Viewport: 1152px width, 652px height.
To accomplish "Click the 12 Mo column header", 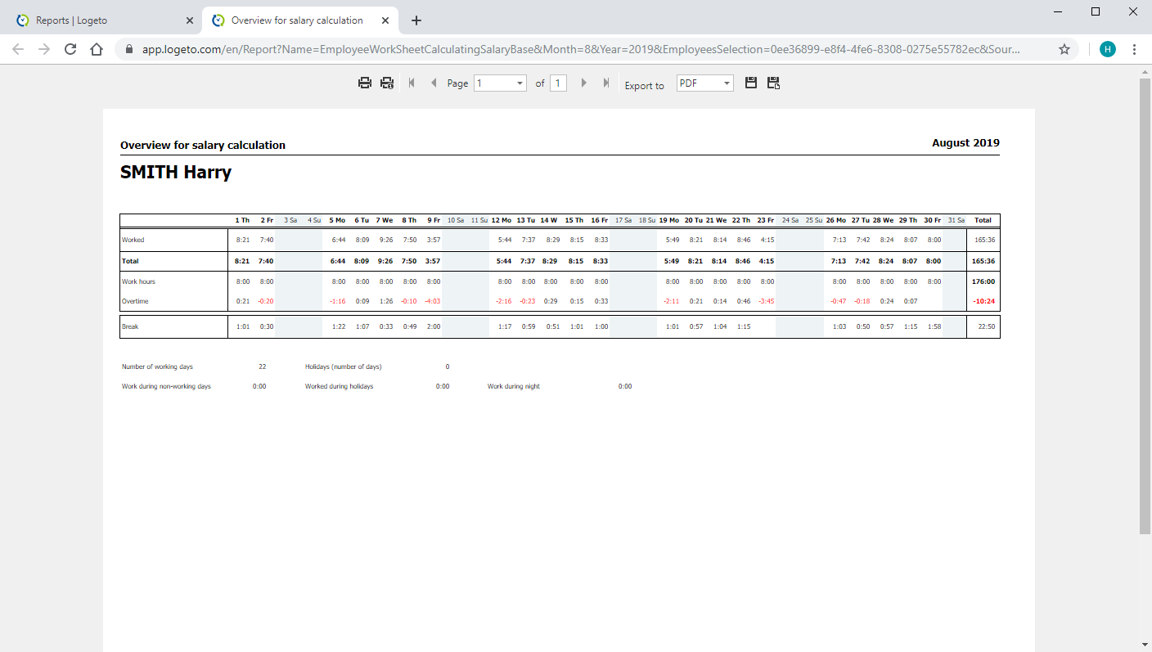I will click(x=502, y=220).
